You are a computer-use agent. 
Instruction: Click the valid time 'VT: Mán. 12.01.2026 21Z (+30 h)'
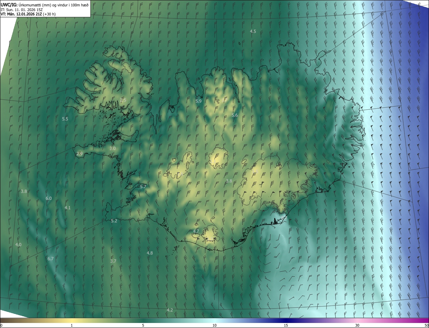point(28,14)
